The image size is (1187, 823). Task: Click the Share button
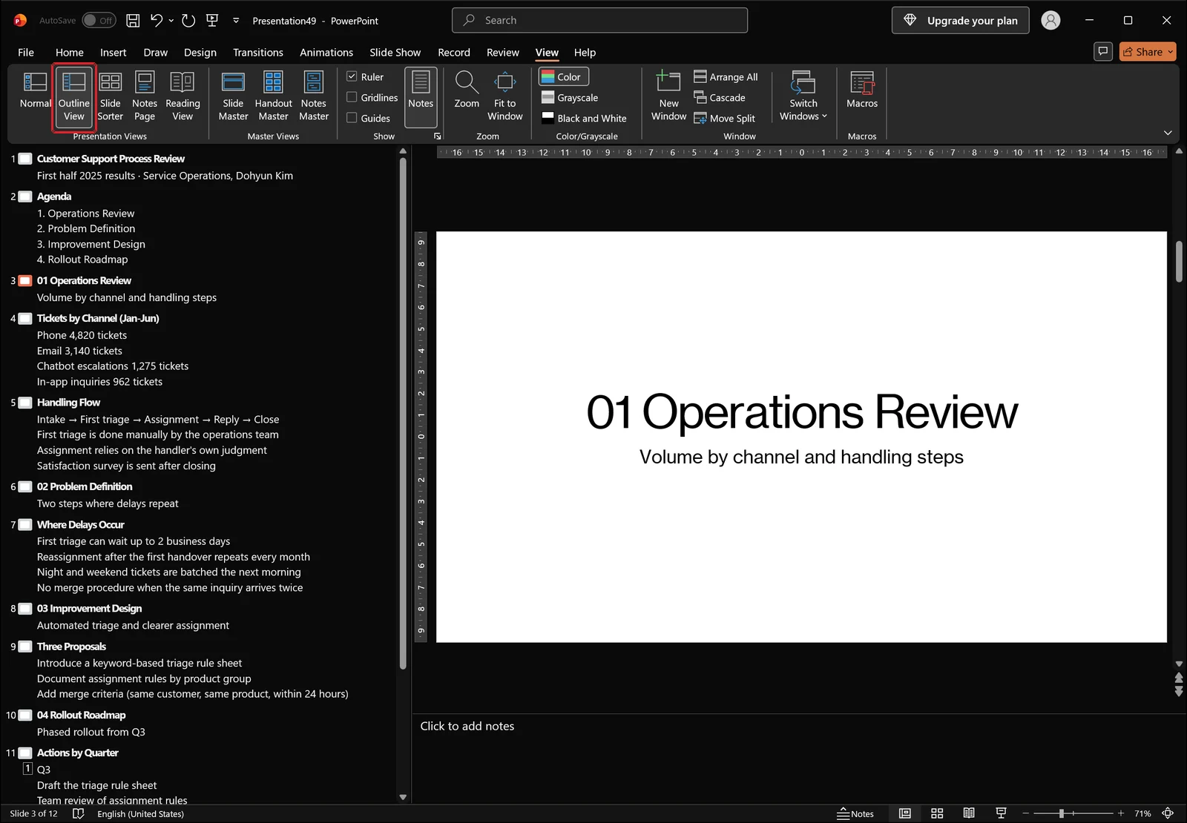click(x=1142, y=52)
